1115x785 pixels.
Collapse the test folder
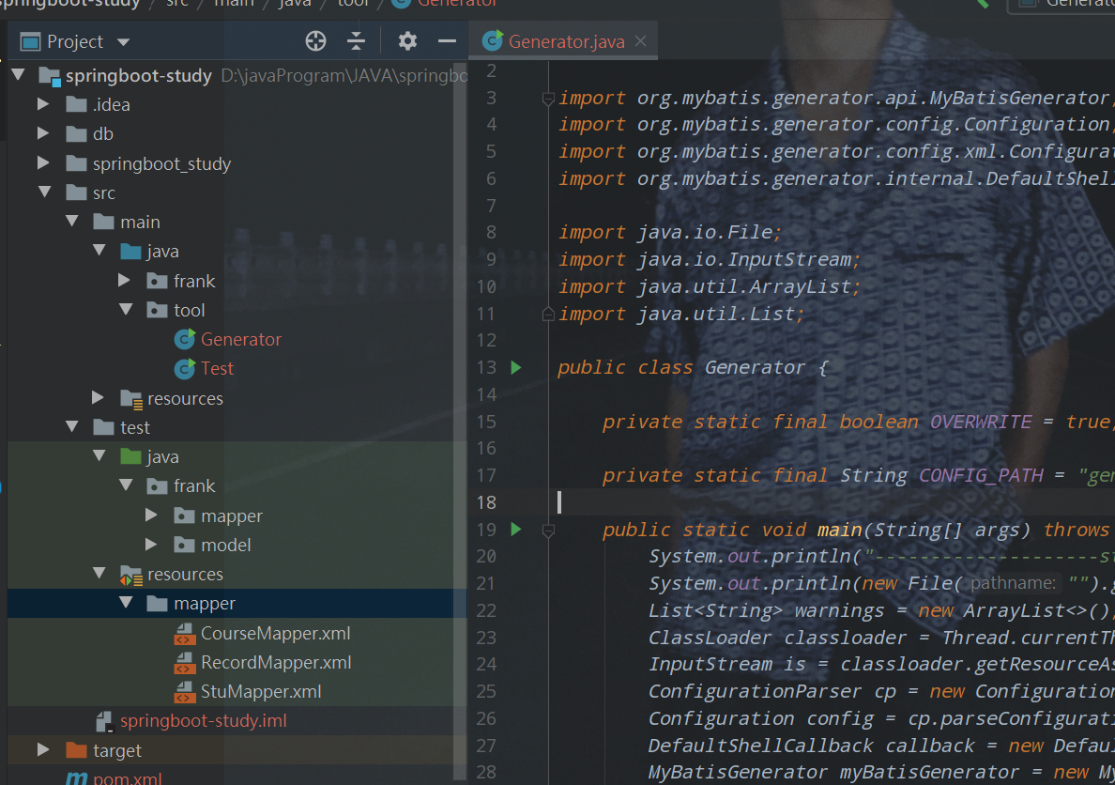(72, 427)
